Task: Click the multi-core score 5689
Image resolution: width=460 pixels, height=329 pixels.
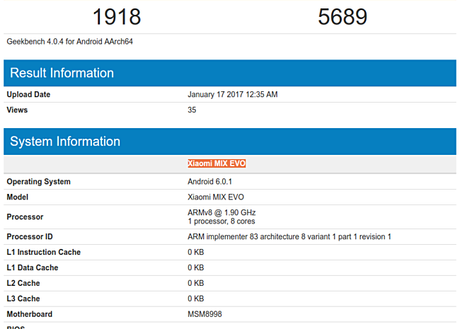Action: [x=343, y=17]
